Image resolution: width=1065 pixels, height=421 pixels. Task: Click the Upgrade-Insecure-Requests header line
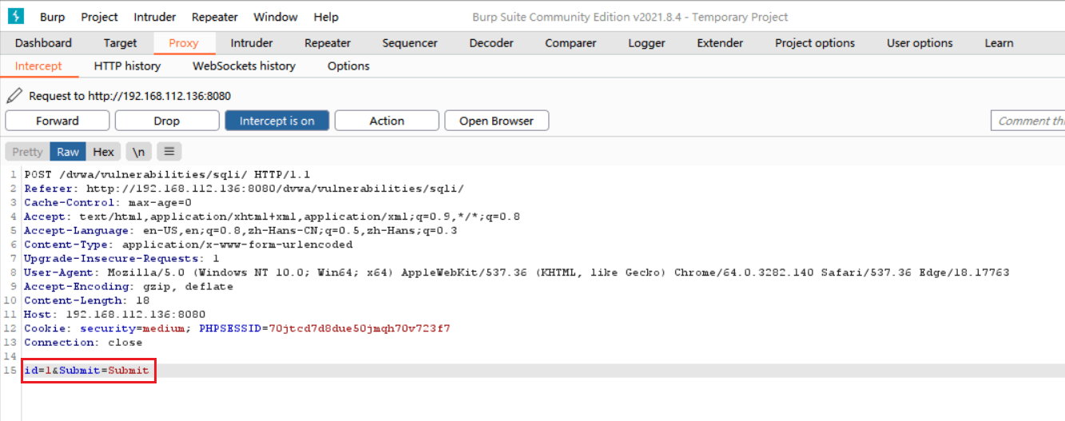point(121,258)
